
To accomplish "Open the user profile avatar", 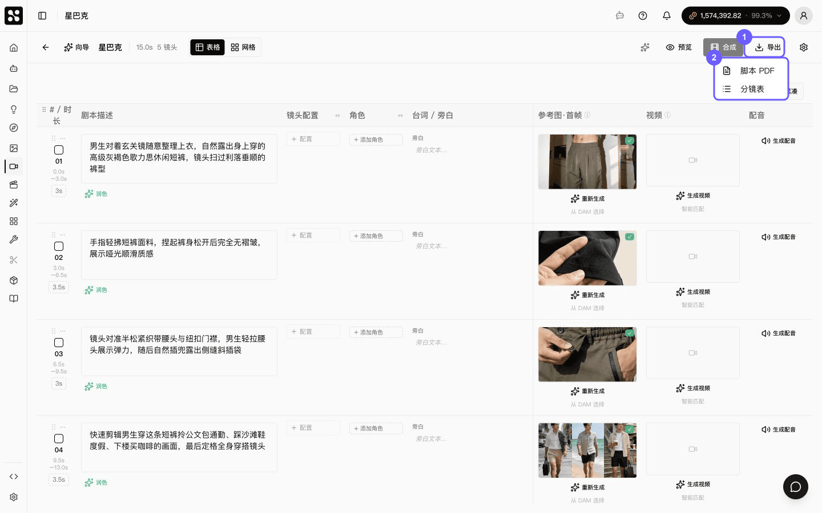I will (x=804, y=16).
